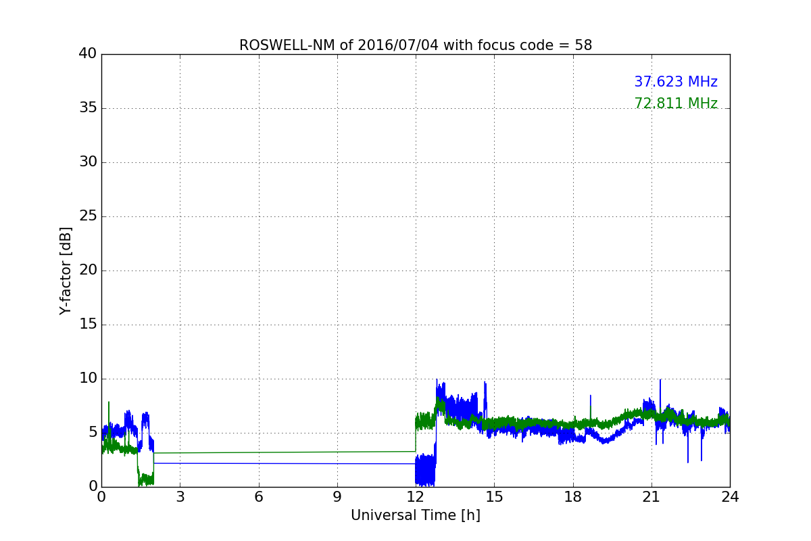Click x-axis tick label 18

point(573,496)
